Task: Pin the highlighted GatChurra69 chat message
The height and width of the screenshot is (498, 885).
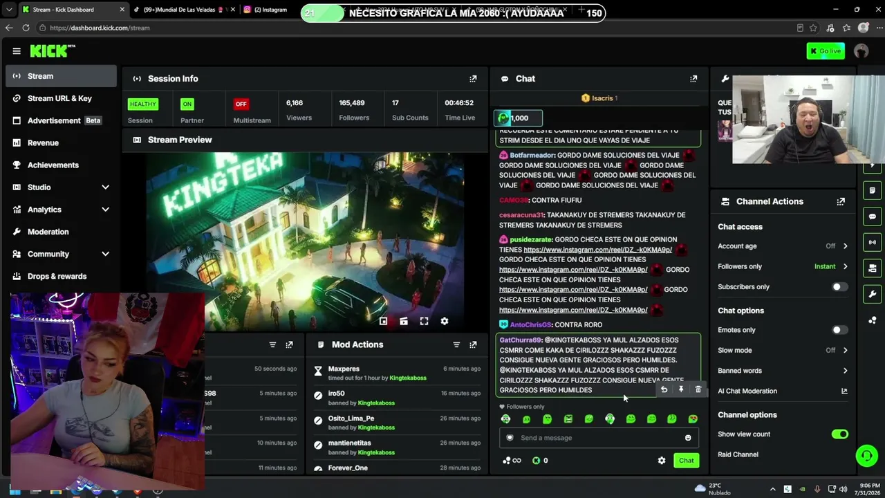Action: (x=681, y=389)
